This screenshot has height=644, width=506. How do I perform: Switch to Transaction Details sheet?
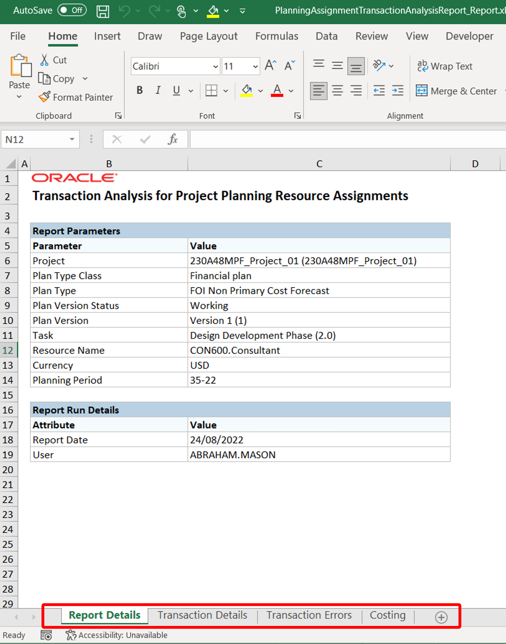tap(202, 615)
